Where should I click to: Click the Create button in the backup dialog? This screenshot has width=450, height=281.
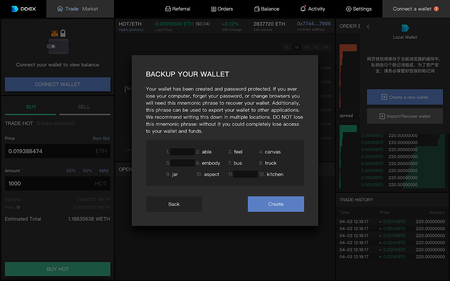coord(276,204)
